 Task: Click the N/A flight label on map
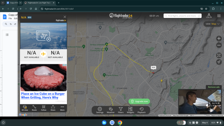153,67
